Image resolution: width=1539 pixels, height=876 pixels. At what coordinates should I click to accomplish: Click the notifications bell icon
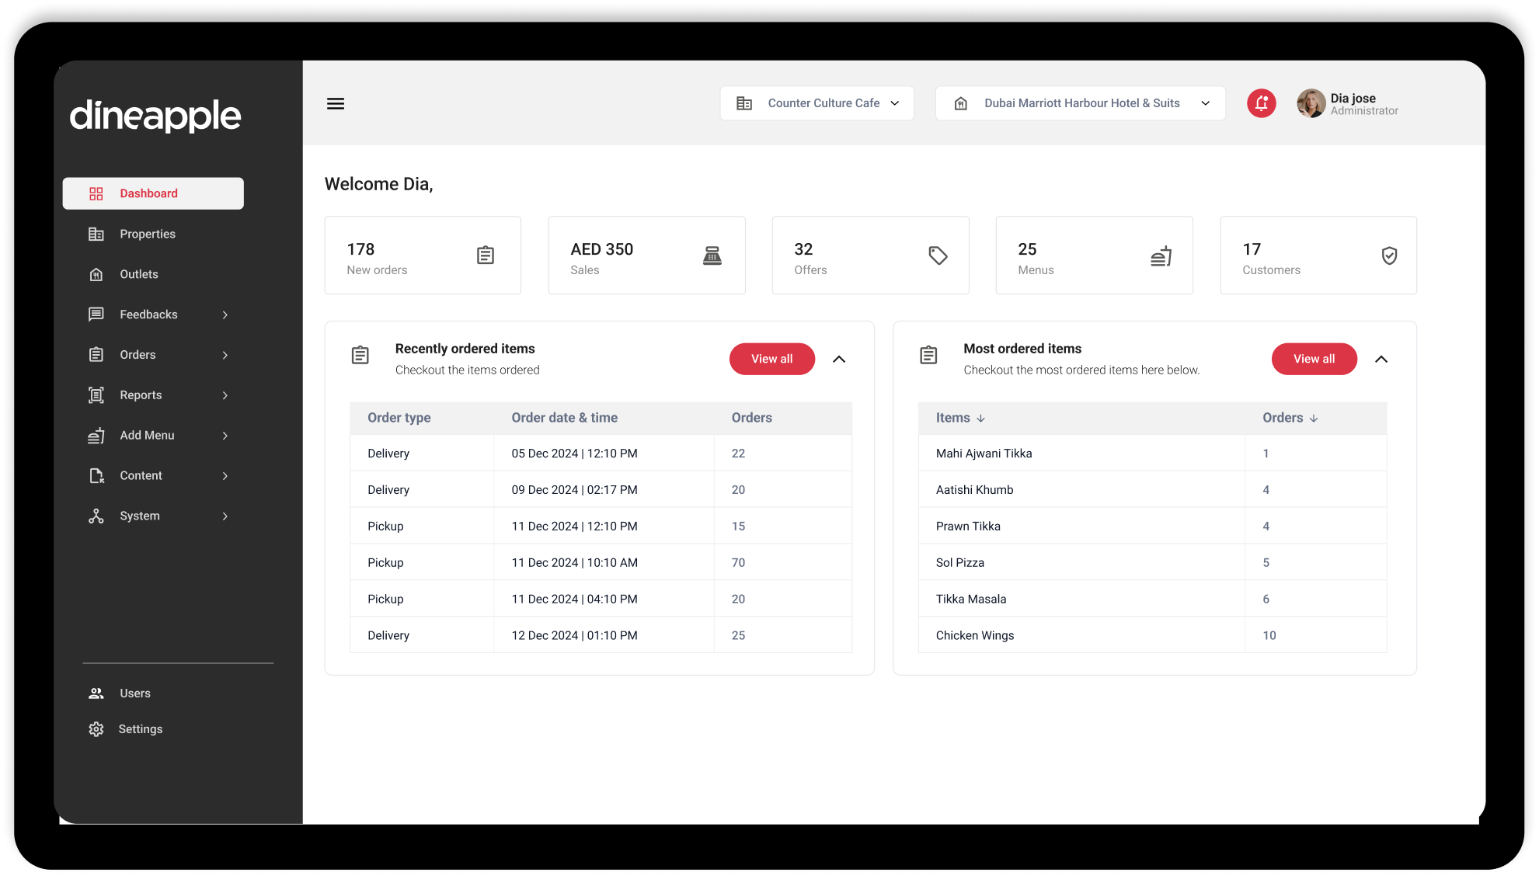coord(1261,103)
